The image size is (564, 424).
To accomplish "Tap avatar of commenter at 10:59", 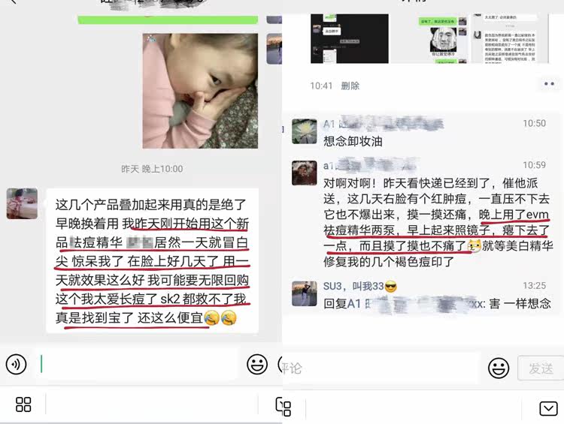I will (305, 173).
